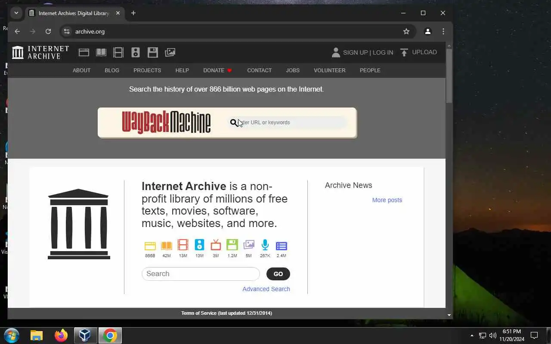This screenshot has height=344, width=551.
Task: Click the red video film icon (13M)
Action: click(x=183, y=245)
